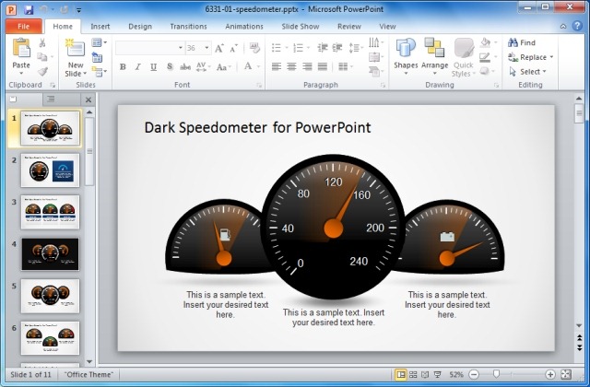Click the Format Painter brush icon
590x387 pixels.
pos(42,72)
